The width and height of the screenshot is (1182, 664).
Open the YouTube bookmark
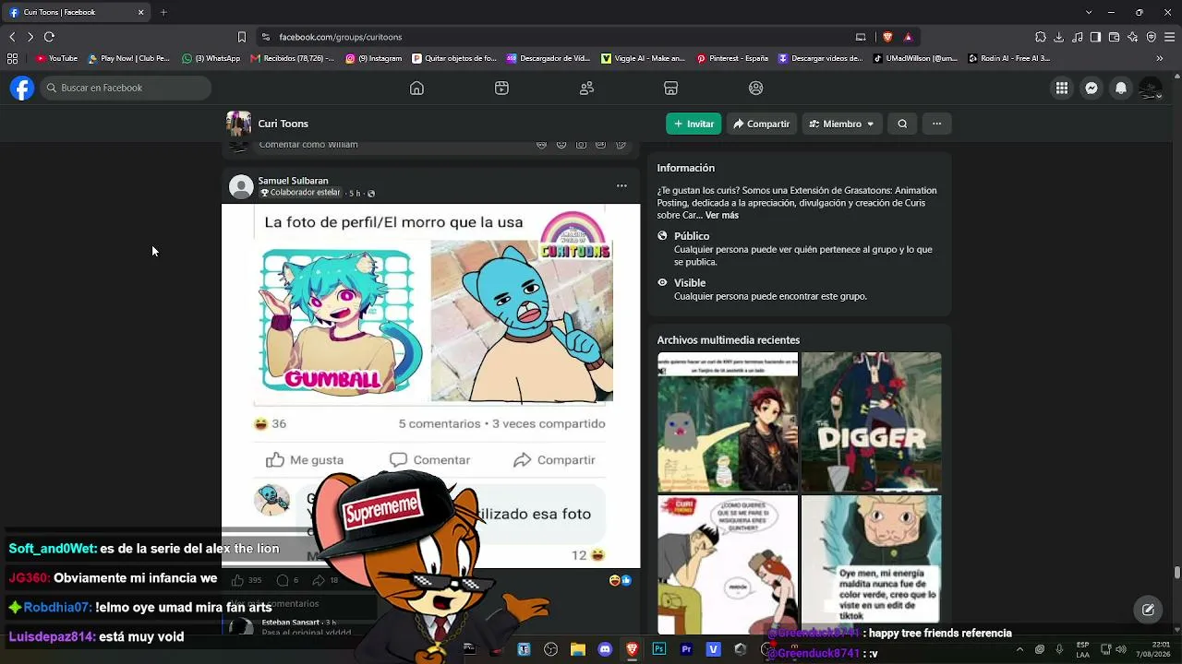click(56, 59)
